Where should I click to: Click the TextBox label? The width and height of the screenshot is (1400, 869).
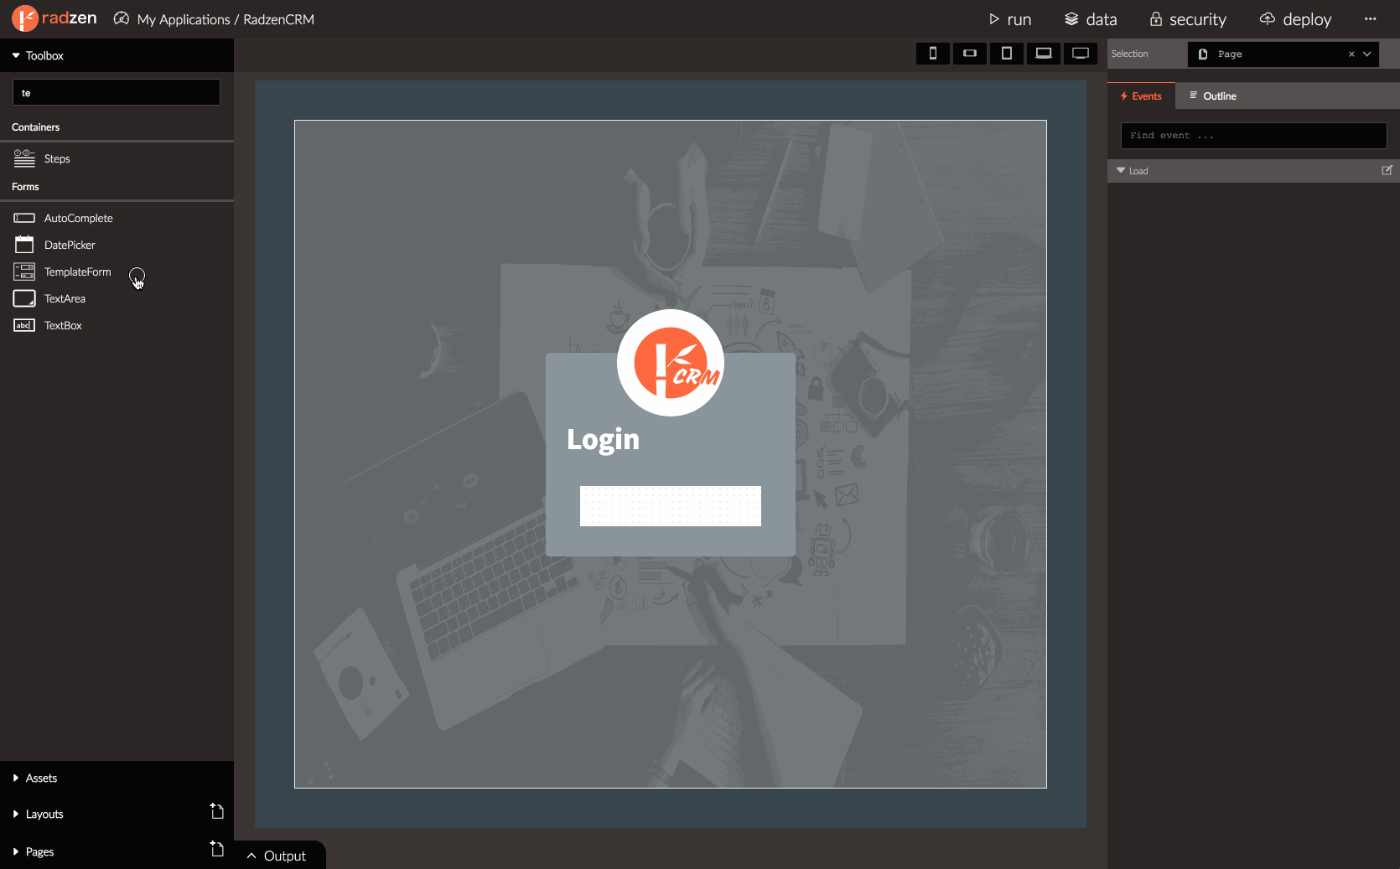[x=63, y=325]
